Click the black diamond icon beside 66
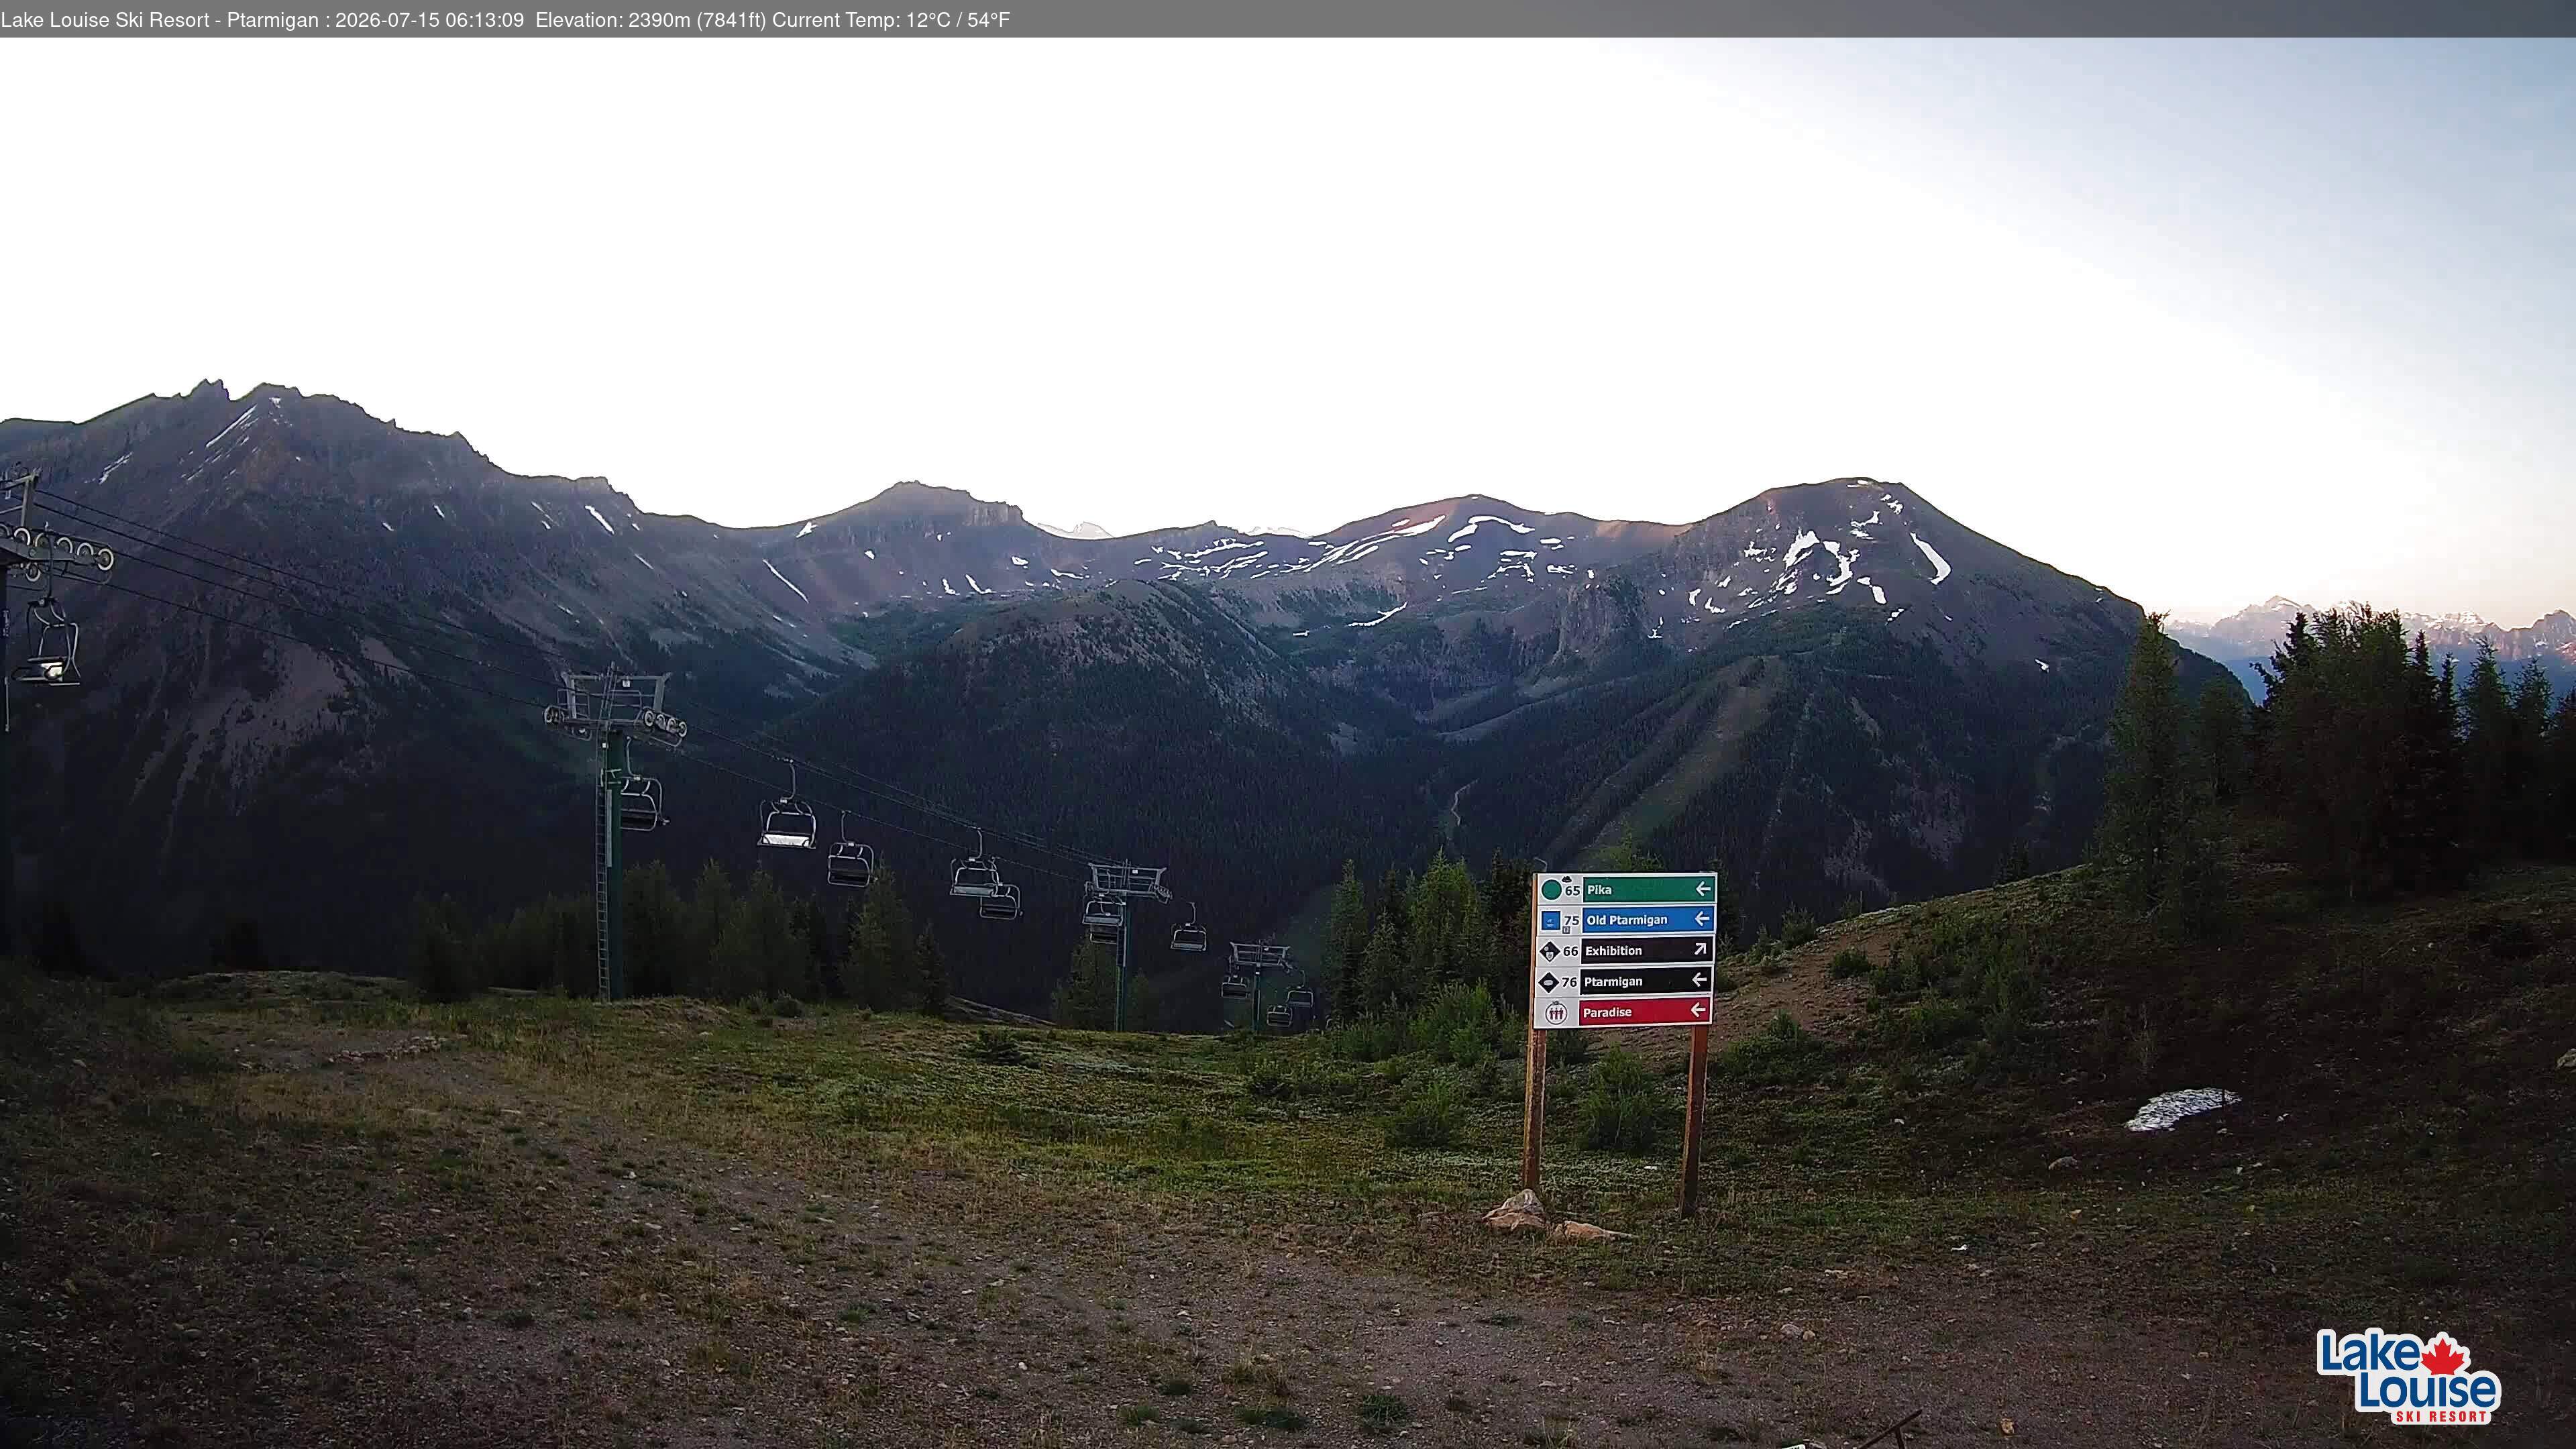Viewport: 2576px width, 1449px height. coord(1550,951)
